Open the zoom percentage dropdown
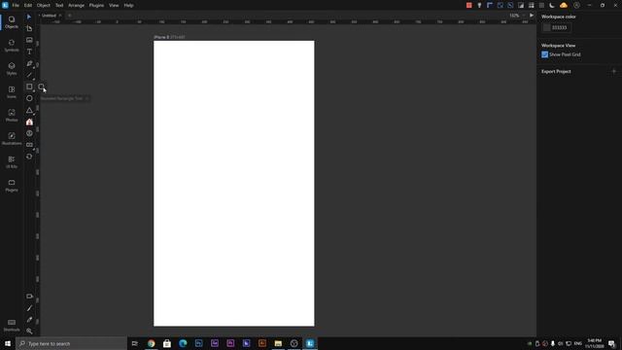This screenshot has width=622, height=350. click(517, 16)
